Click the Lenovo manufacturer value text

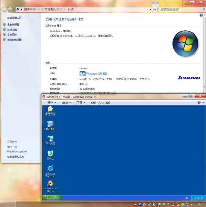point(83,68)
